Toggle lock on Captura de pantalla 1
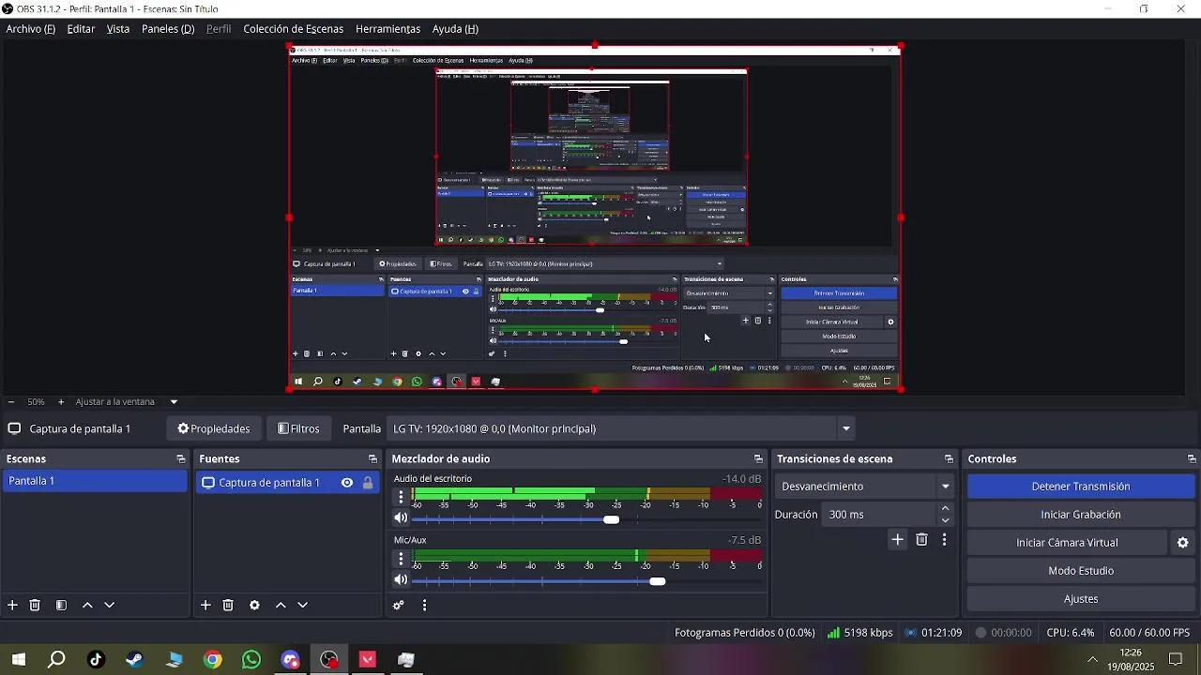Screen dimensions: 1201x675 [x=368, y=483]
